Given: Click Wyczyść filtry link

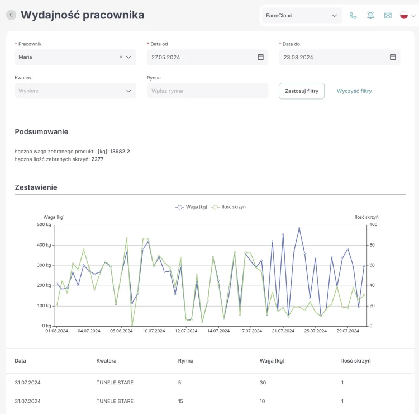Looking at the screenshot, I should coord(354,91).
